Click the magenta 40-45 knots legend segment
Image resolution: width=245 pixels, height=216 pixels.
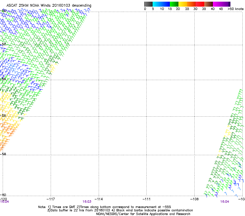point(217,4)
